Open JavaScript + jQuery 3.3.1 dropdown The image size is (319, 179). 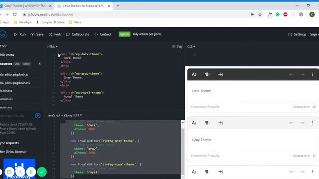[64, 115]
